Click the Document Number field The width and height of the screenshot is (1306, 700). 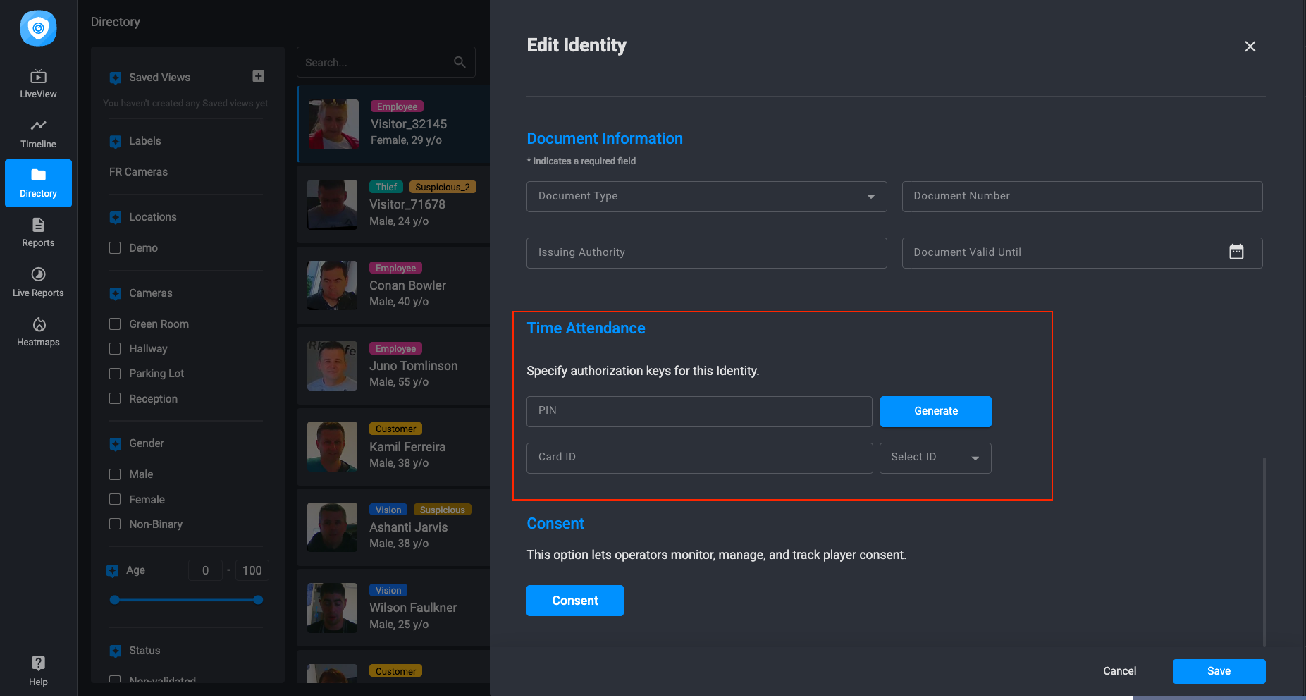coord(1082,197)
